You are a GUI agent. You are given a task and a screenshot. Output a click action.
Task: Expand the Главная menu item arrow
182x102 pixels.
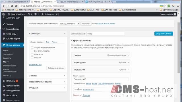pos(128,55)
